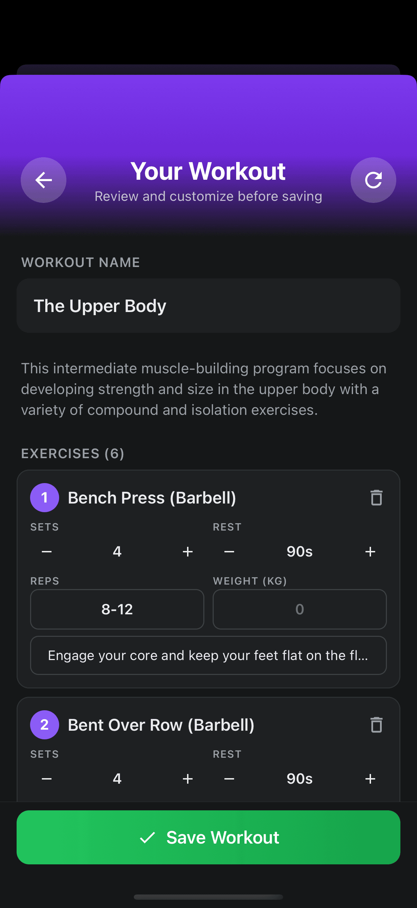Screen dimensions: 417x908
Task: Tap the numbered badge for exercise 2
Action: pos(44,725)
